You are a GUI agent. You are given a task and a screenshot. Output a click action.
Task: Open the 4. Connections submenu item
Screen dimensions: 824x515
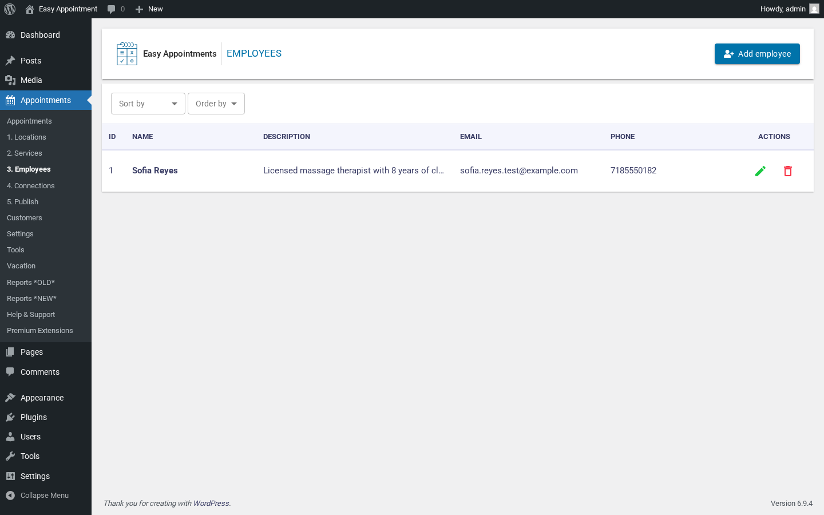(31, 186)
